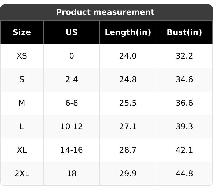Select the Size column header
Viewport: 213px width, 186px height.
tap(22, 32)
